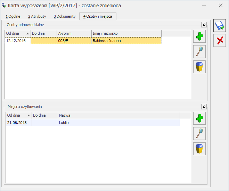This screenshot has width=229, height=191.
Task: Collapse the Osoby odpowiedzialne section
Action: click(204, 25)
